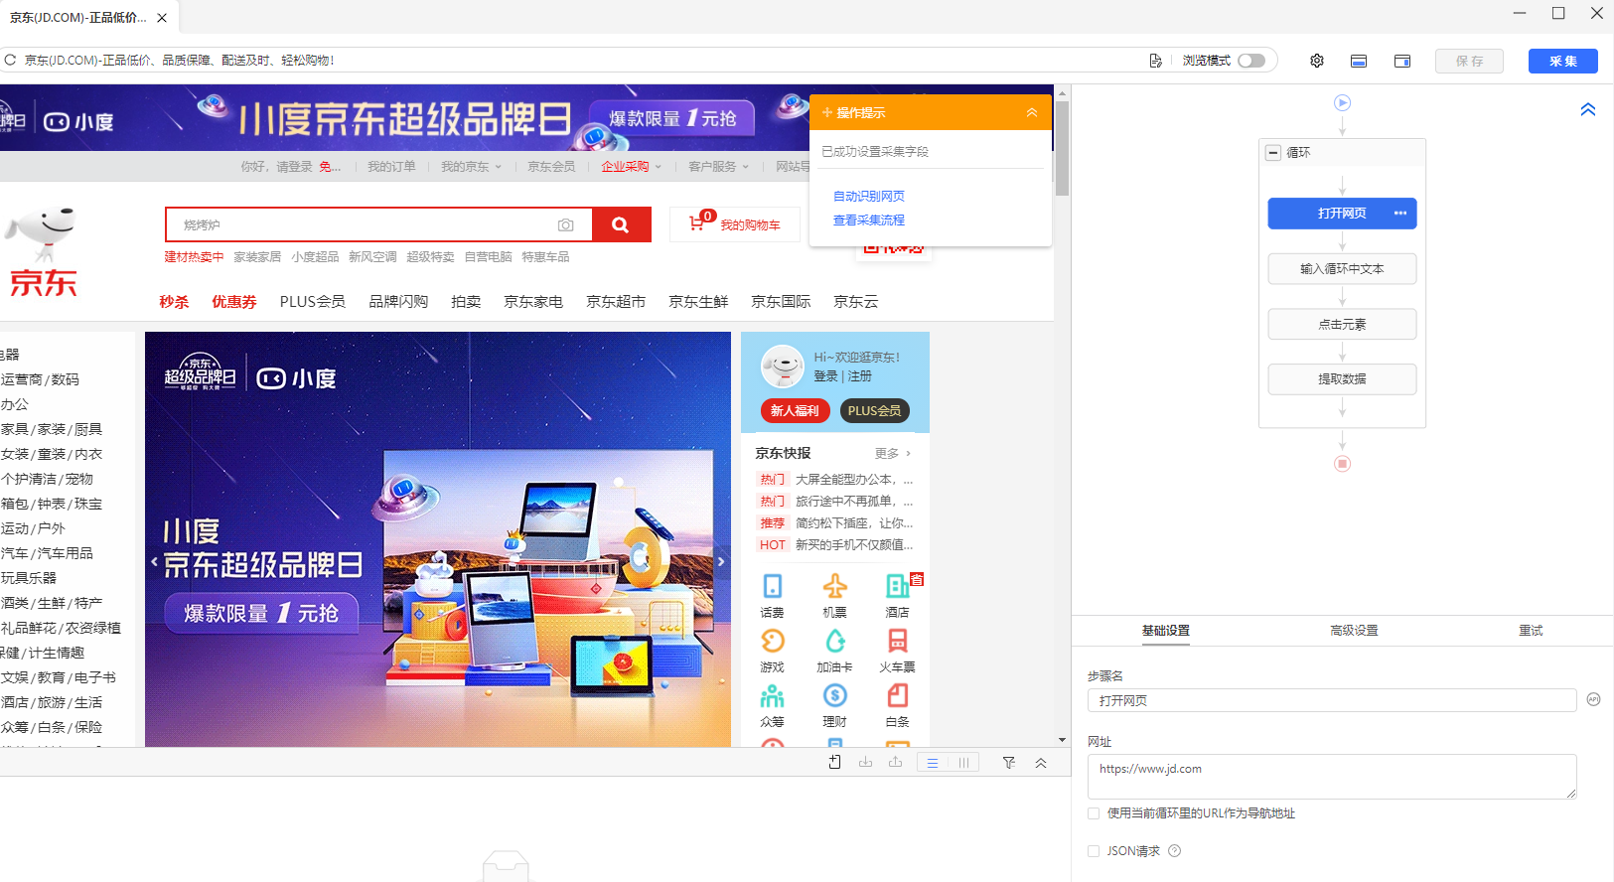The image size is (1614, 882).
Task: Open 我的购物车 shopping cart
Action: 735,225
